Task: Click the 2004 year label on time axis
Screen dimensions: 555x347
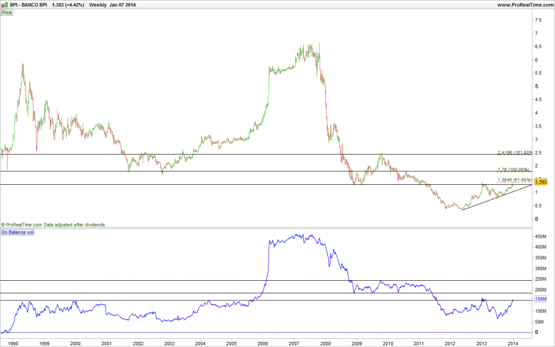Action: coord(201,343)
